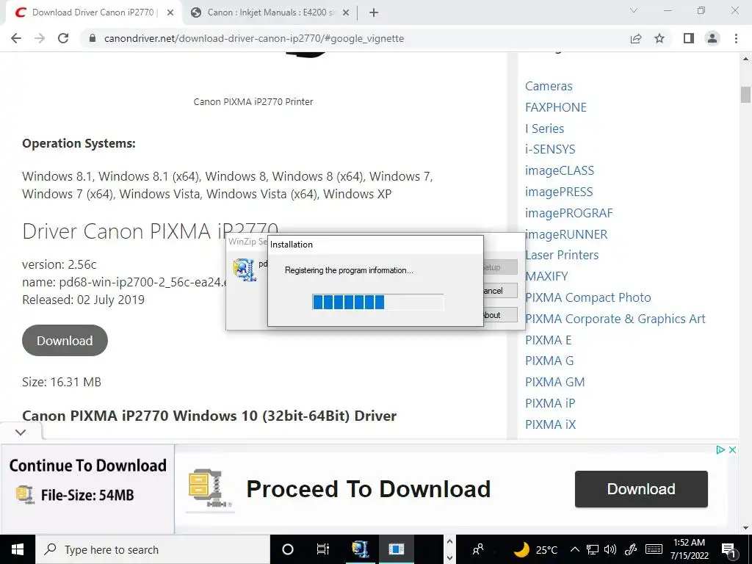Viewport: 752px width, 564px height.
Task: Share this page using the share icon
Action: (x=636, y=38)
